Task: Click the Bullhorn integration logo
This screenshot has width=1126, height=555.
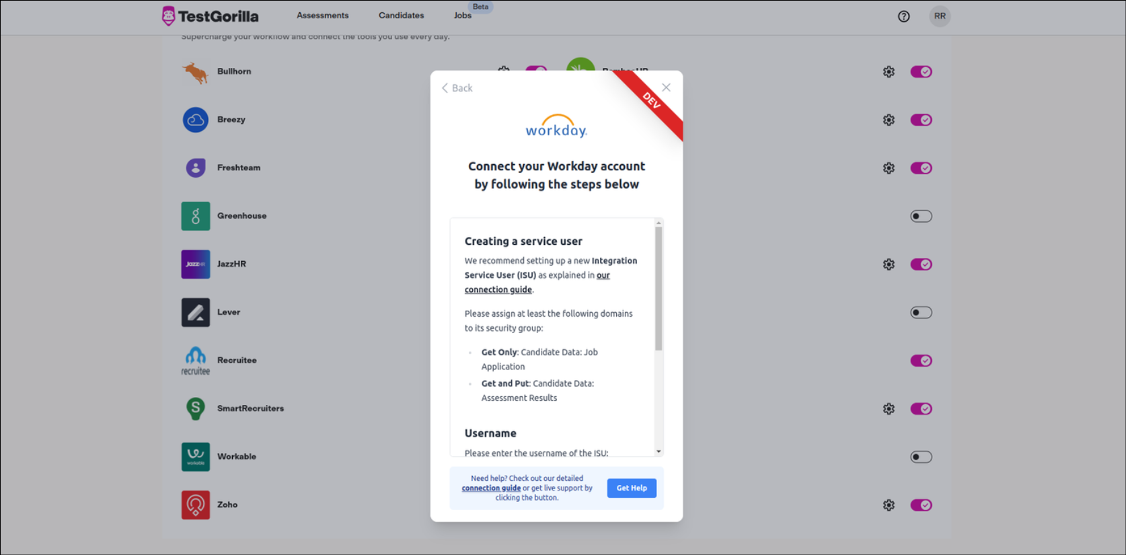Action: (x=195, y=72)
